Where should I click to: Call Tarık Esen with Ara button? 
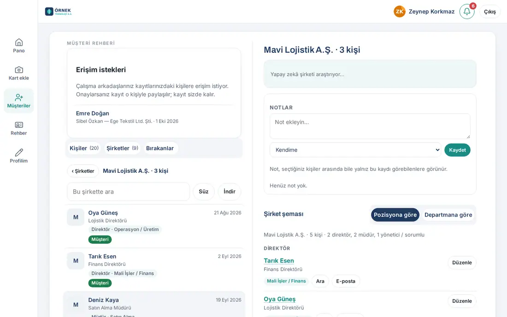pyautogui.click(x=320, y=281)
